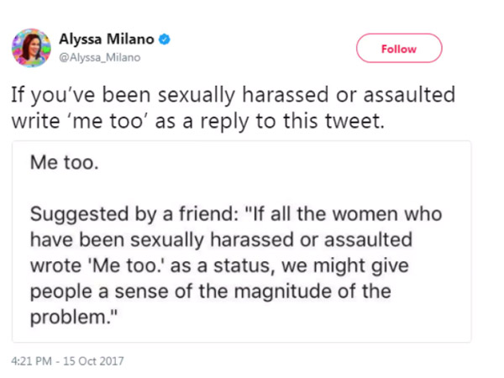Viewport: 504px width, 378px height.
Task: Click the image line starting "have been sexually"
Action: (x=221, y=239)
